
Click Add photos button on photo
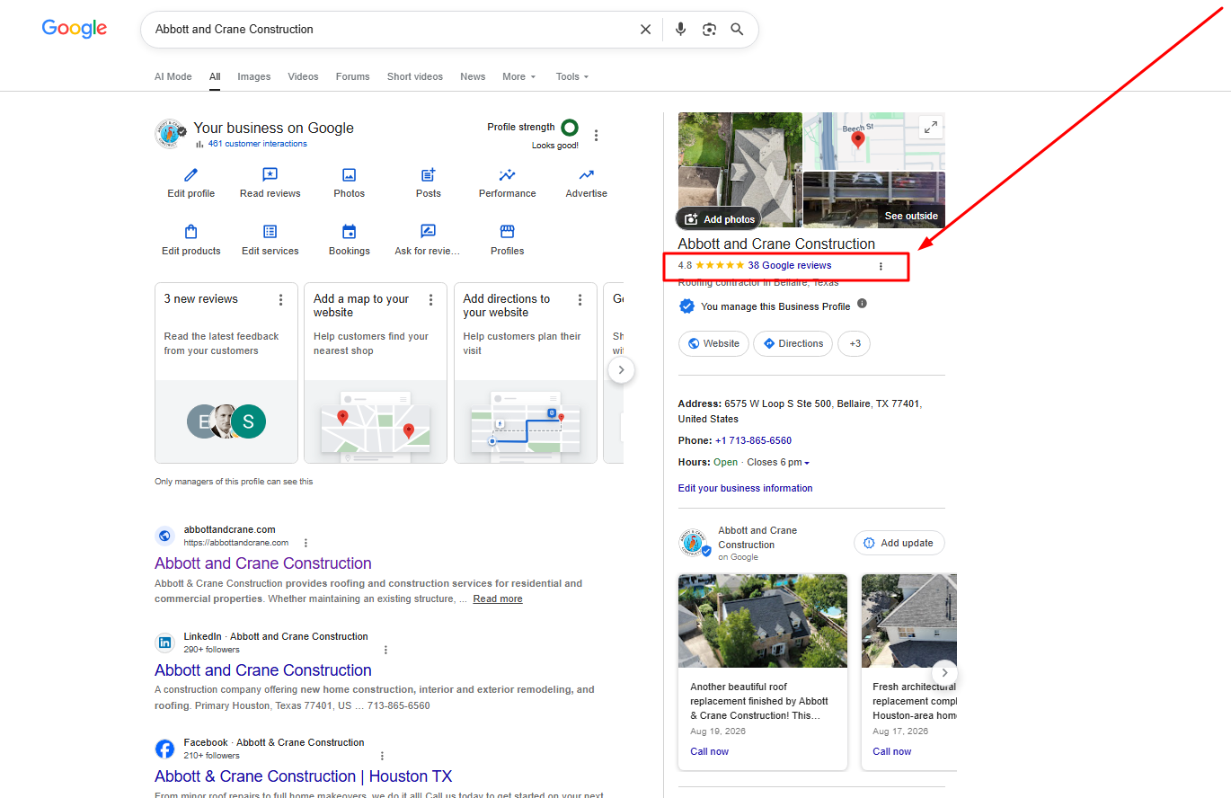click(719, 219)
